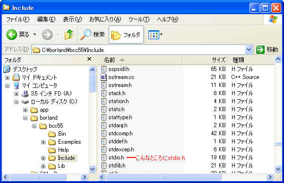The width and height of the screenshot is (284, 183).
Task: Click file list horizontal scroll right arrow
Action: click(x=270, y=177)
